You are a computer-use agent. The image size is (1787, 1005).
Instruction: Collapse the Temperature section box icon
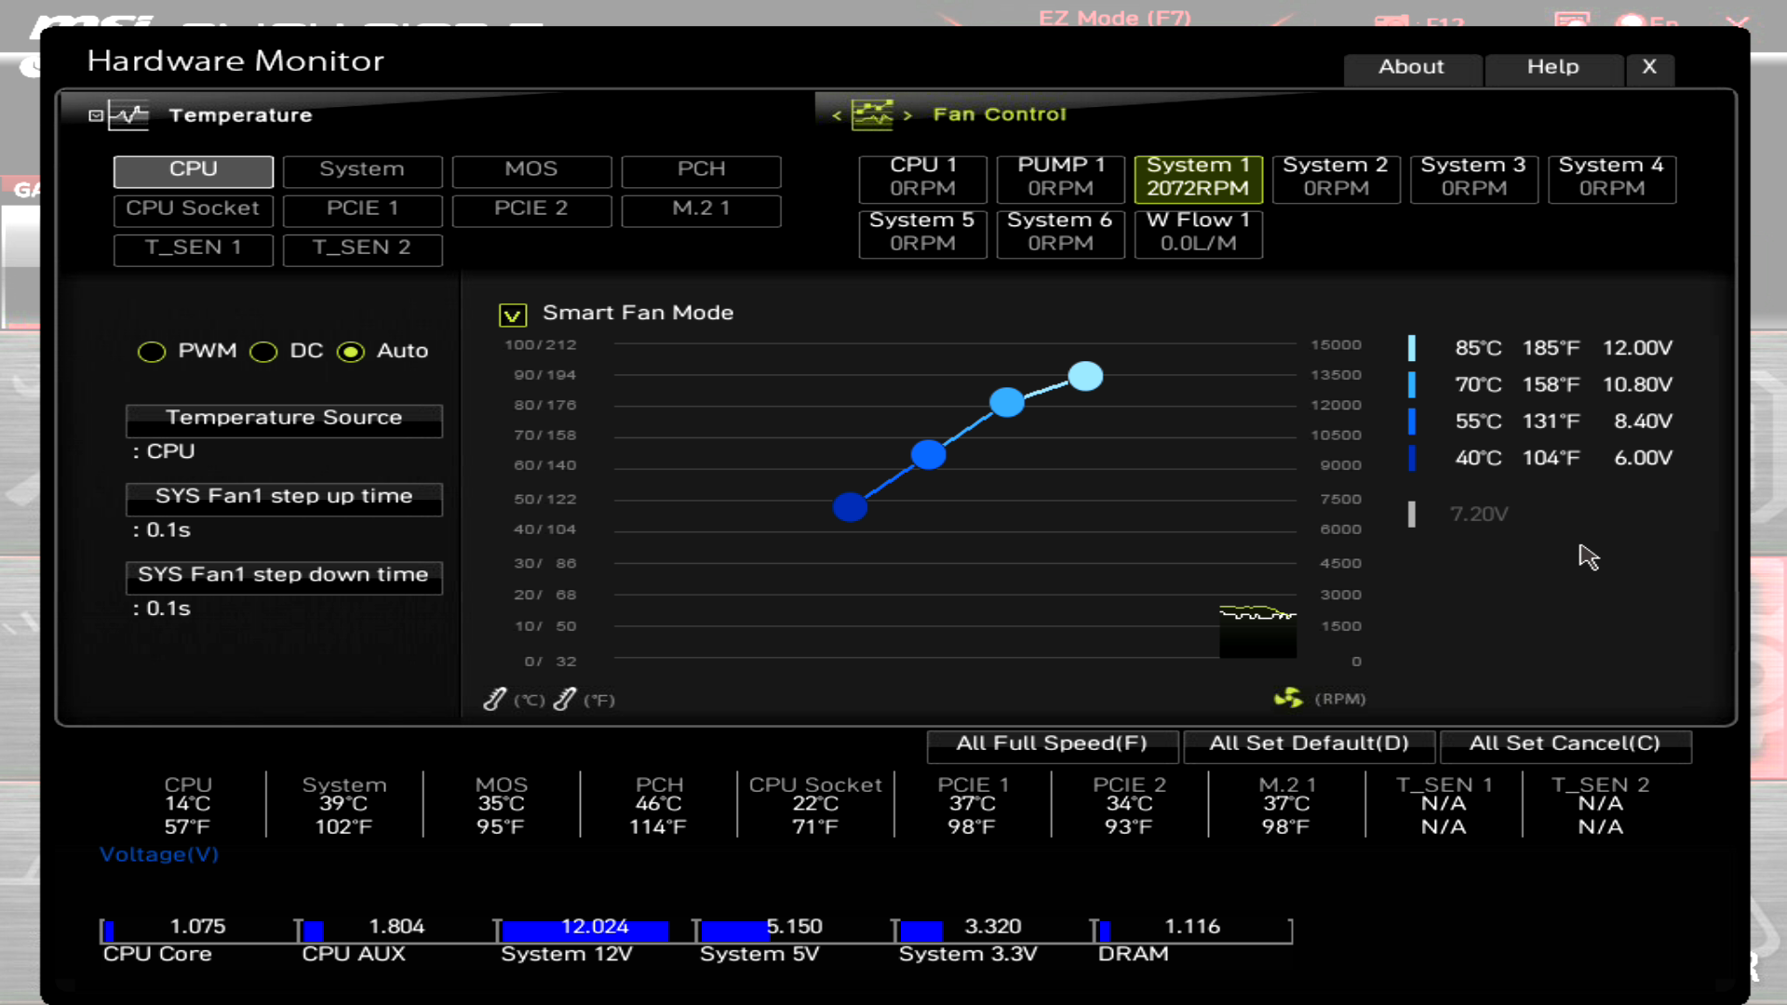[96, 115]
